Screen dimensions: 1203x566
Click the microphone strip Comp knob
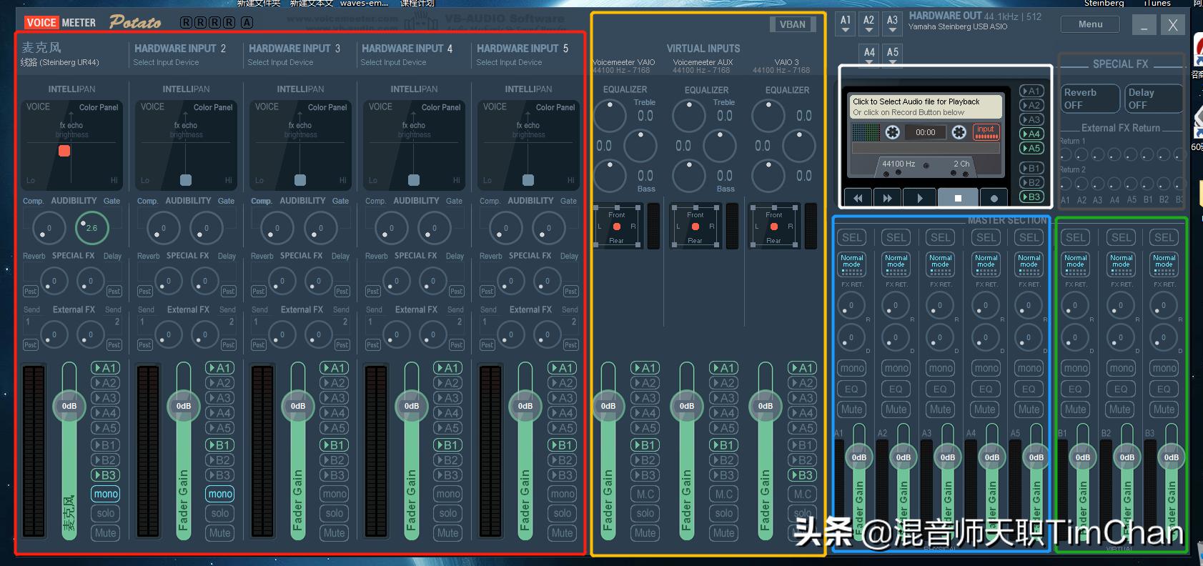pyautogui.click(x=49, y=228)
